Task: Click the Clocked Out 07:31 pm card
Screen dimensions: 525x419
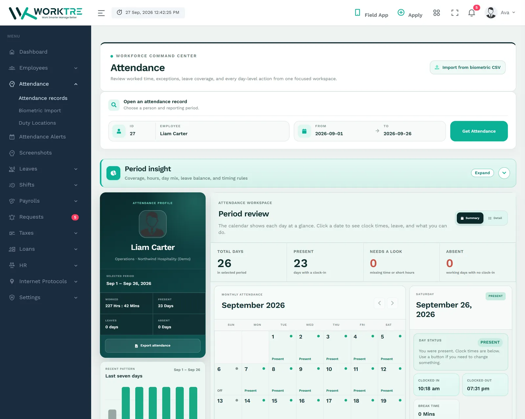Action: click(485, 385)
